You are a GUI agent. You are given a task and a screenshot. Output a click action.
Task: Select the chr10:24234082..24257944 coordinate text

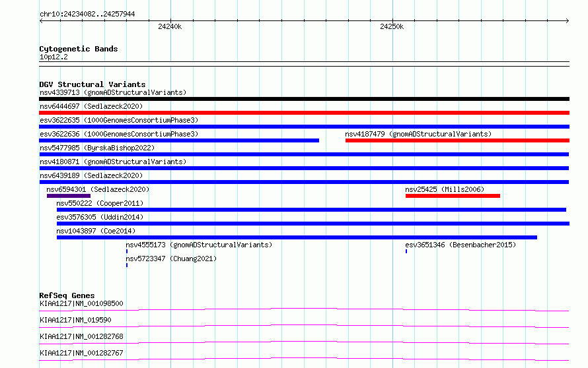[87, 14]
